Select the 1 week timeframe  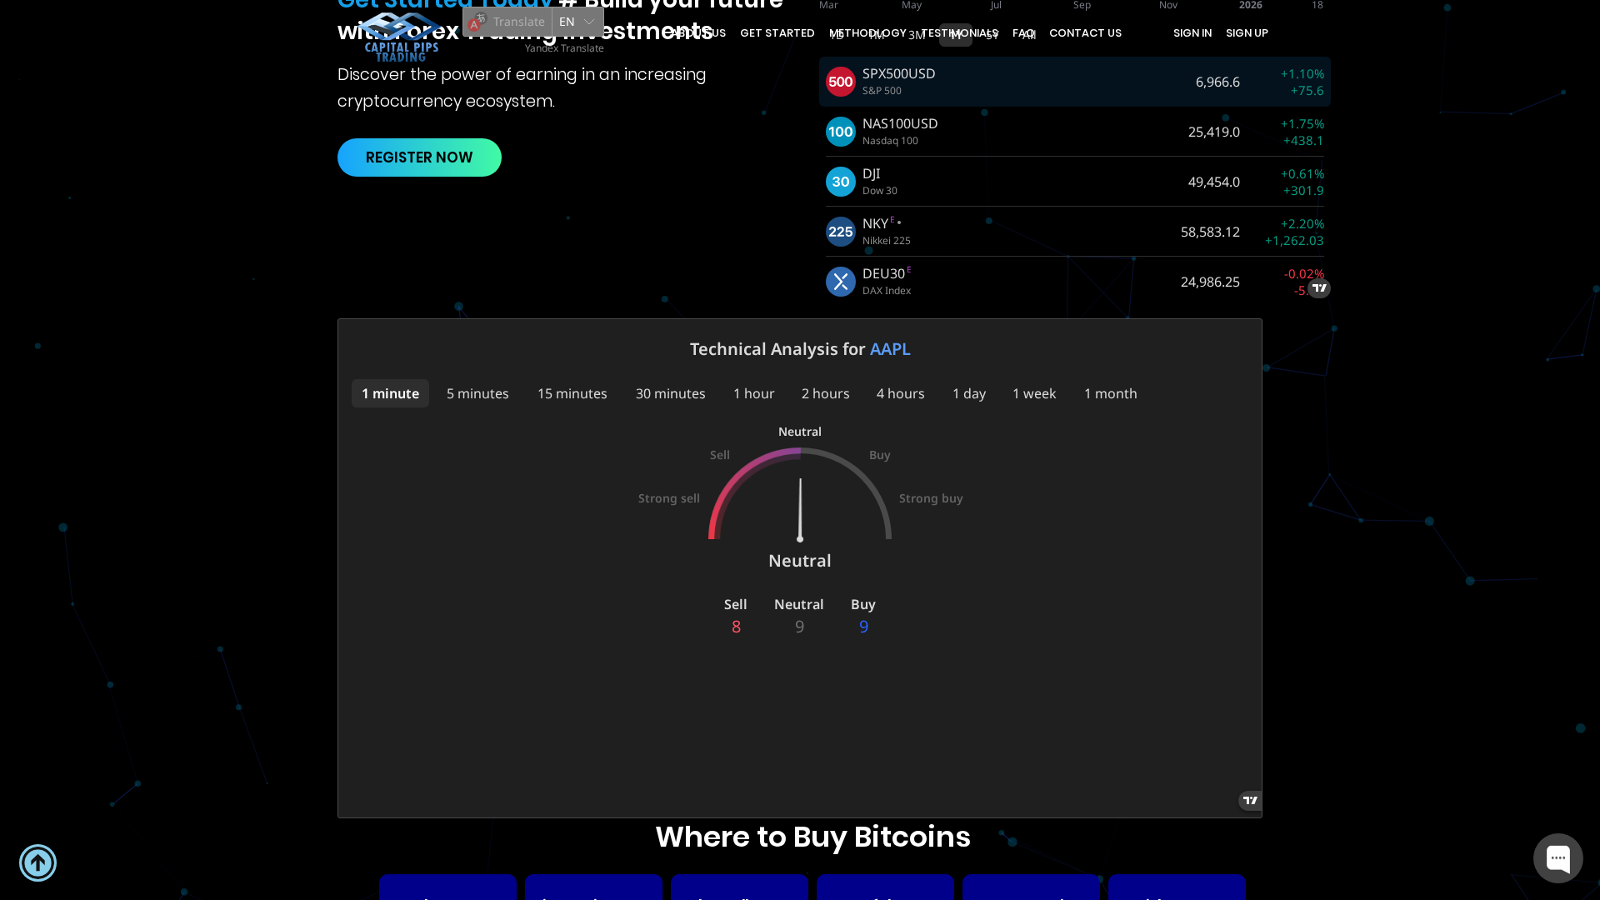coord(1034,393)
